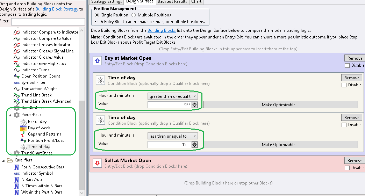Open the 'greater than or equal to' dropdown

[x=173, y=96]
